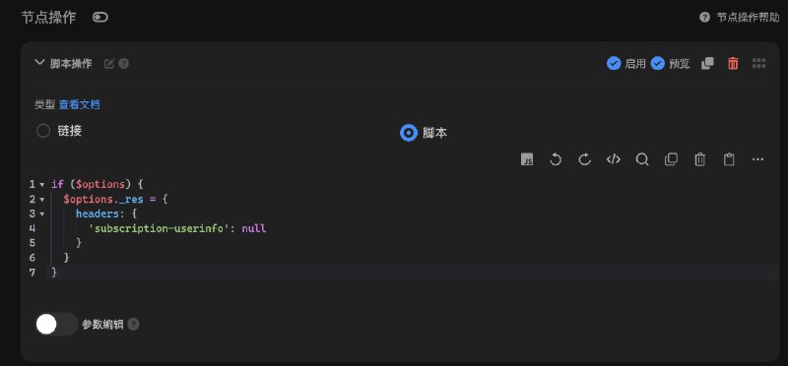Click $options._res text on line 2

pyautogui.click(x=103, y=200)
